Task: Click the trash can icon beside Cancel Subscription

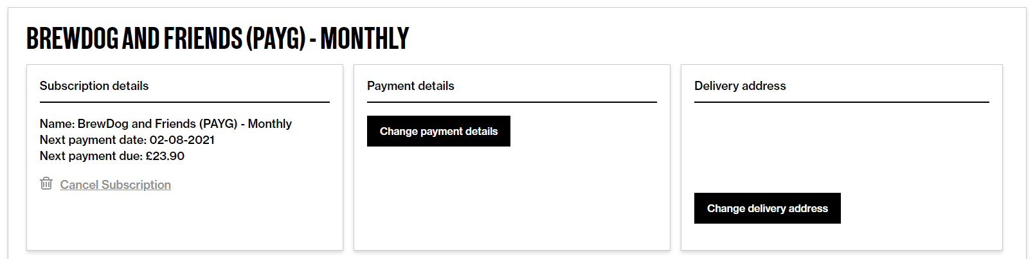Action: pyautogui.click(x=46, y=184)
